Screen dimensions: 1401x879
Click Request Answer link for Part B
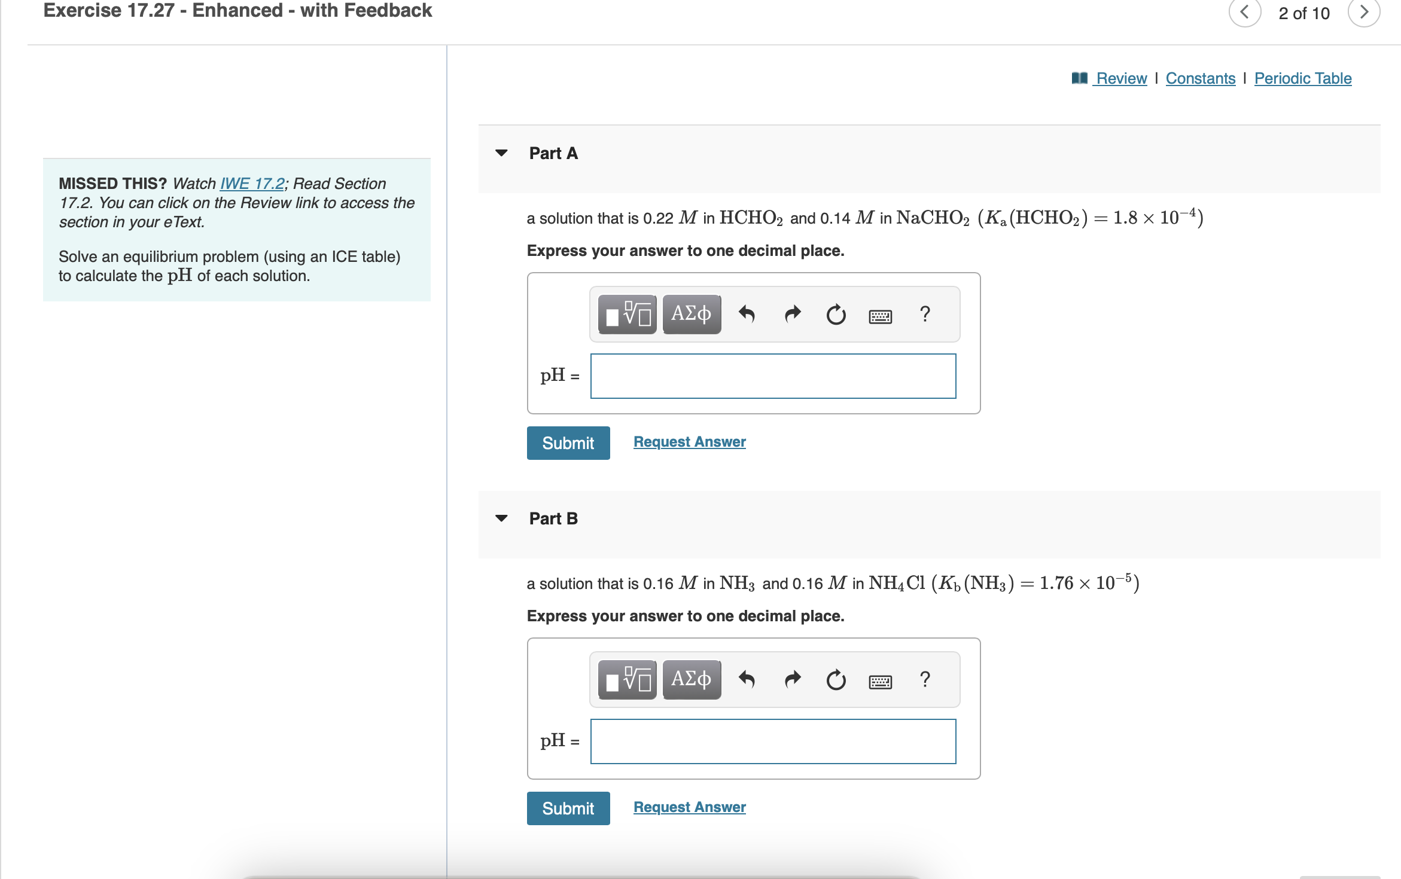tap(689, 807)
